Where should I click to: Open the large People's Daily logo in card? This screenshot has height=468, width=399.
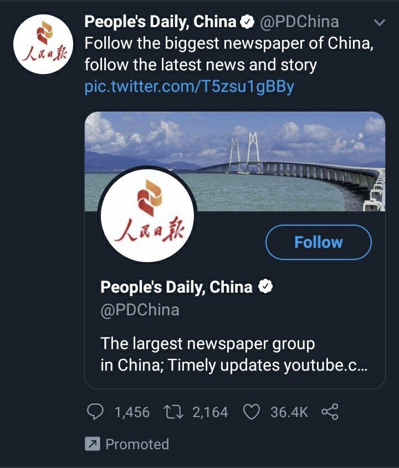point(147,215)
